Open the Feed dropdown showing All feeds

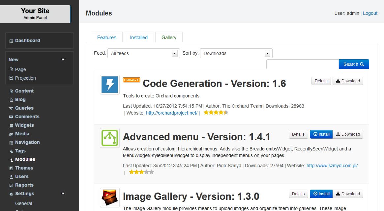pos(143,53)
